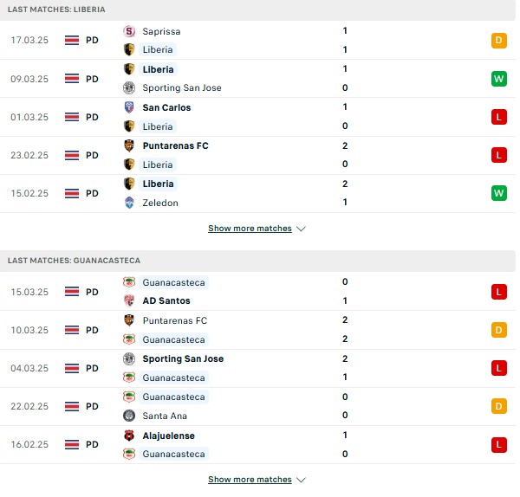Click the AD Santos team logo
Screen dimensions: 520x497
(x=129, y=300)
